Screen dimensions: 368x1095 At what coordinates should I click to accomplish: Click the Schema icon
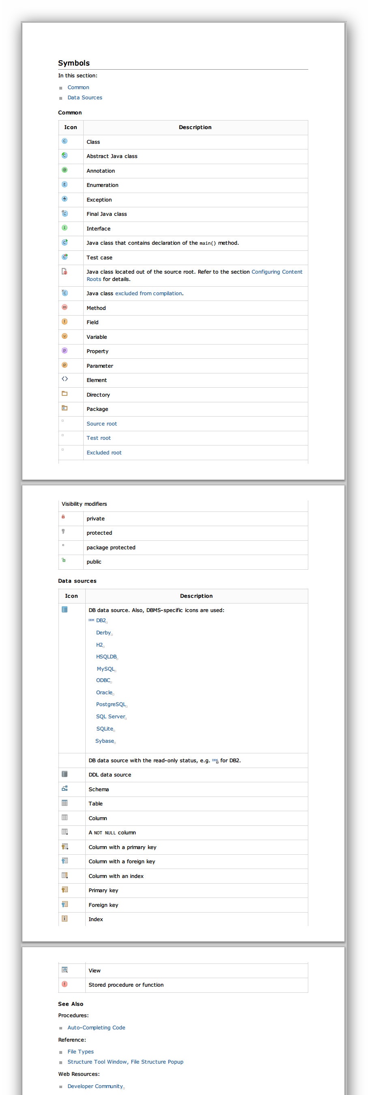pos(65,788)
